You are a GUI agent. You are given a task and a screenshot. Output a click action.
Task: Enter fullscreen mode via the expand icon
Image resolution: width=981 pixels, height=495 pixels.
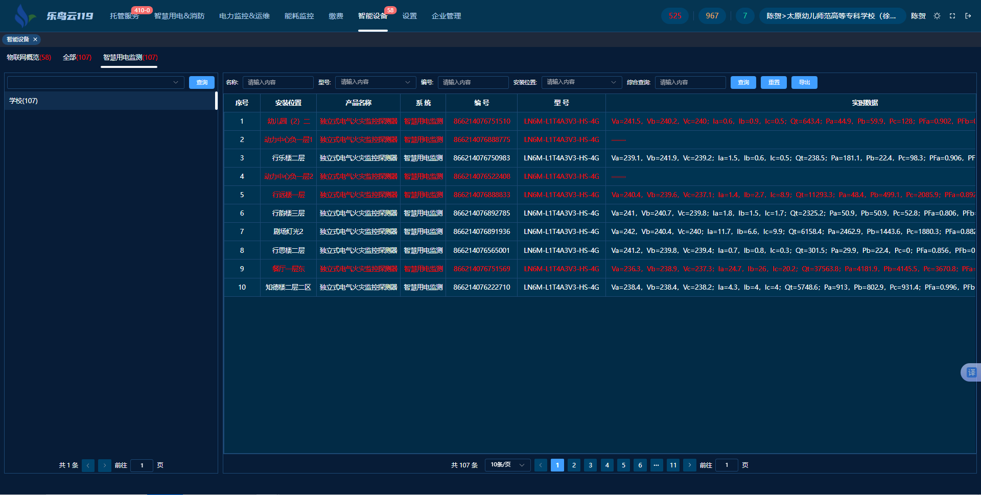coord(952,16)
